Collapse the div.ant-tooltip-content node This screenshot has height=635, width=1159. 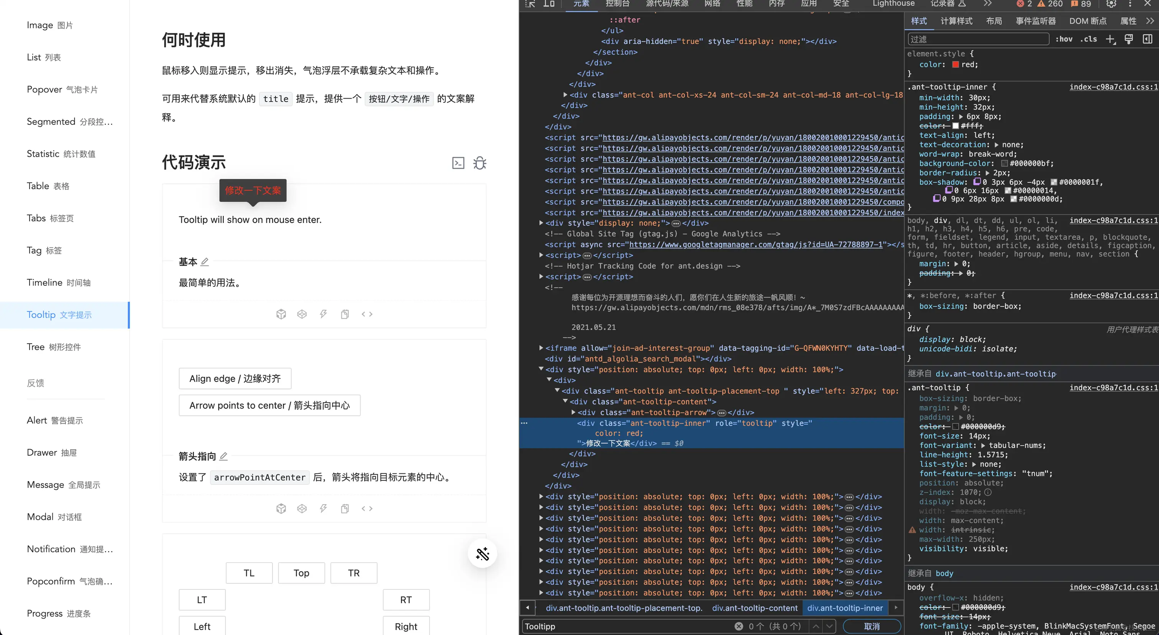tap(565, 401)
